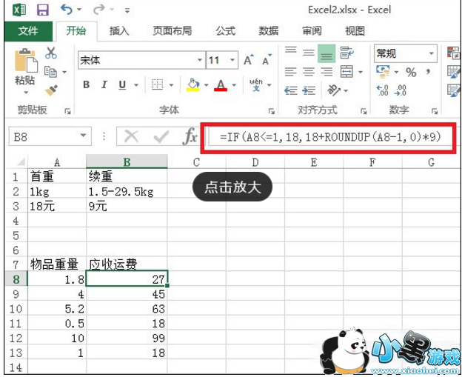The width and height of the screenshot is (462, 377).
Task: Select Align Right icon
Action: coord(327,72)
